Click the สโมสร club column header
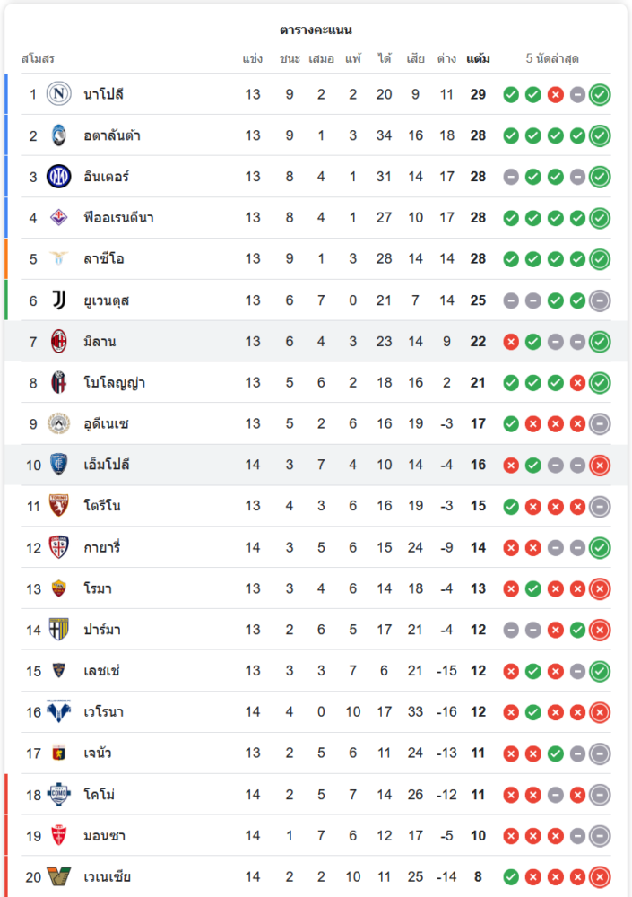 pyautogui.click(x=38, y=59)
